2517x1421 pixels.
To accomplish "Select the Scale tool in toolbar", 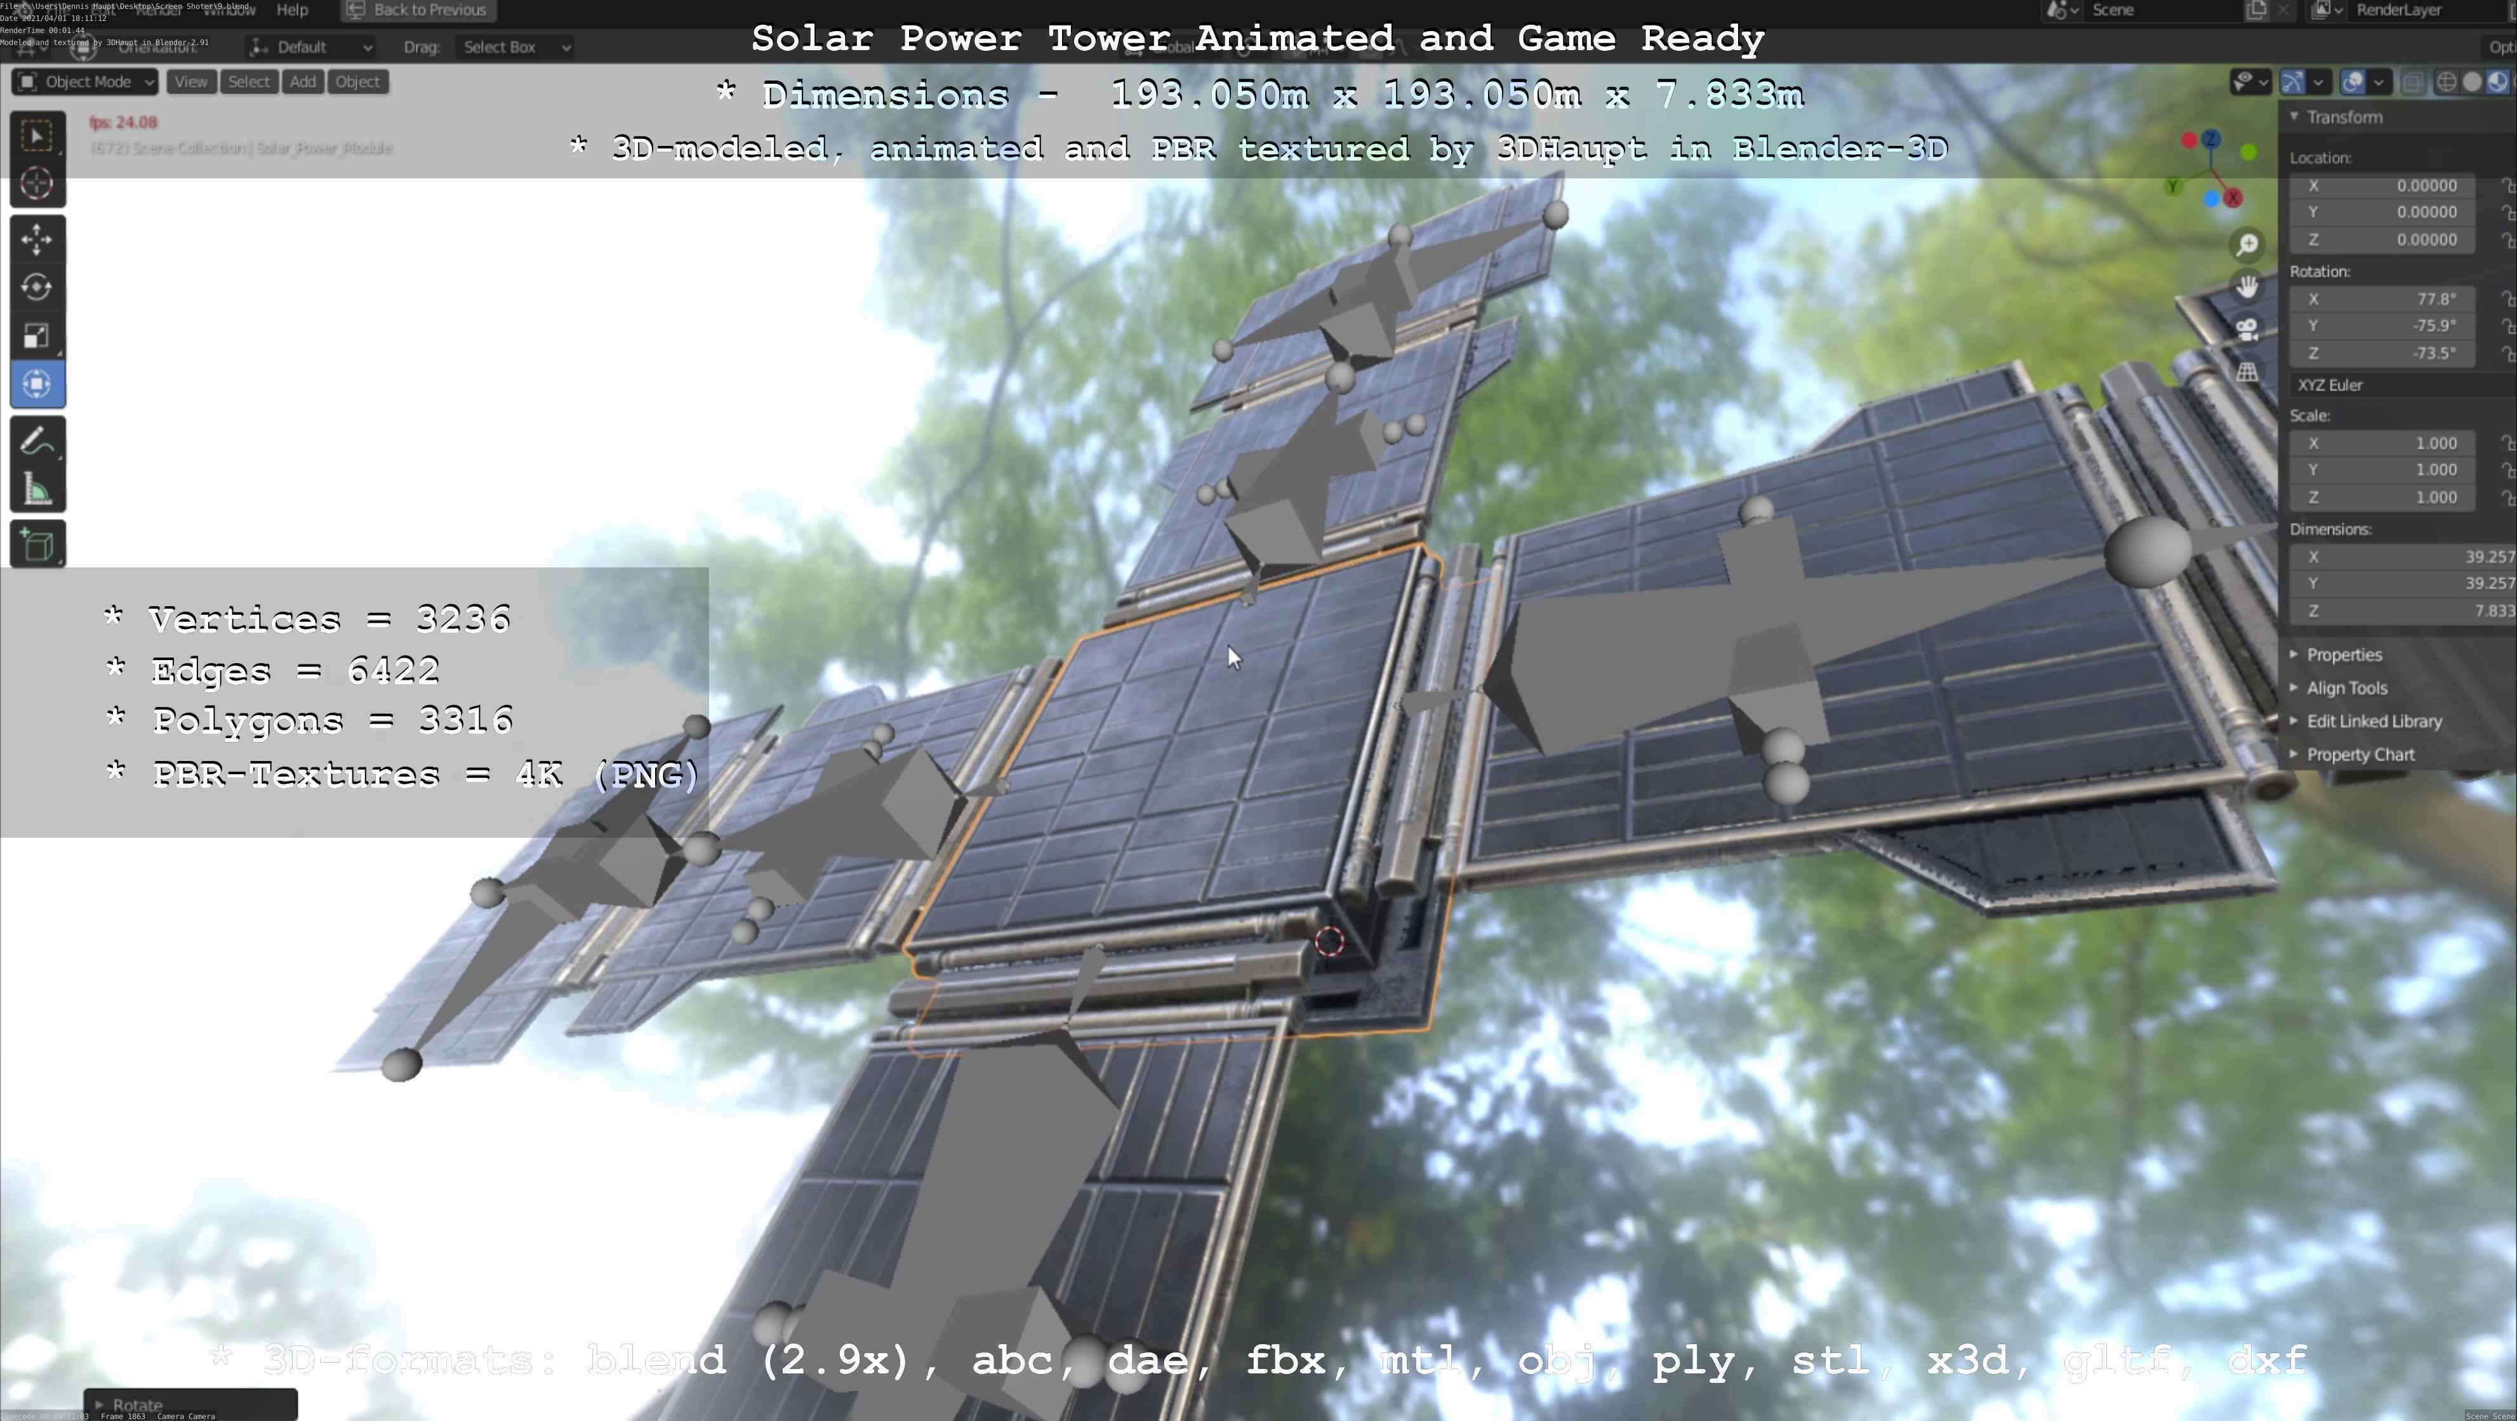I will [x=37, y=336].
